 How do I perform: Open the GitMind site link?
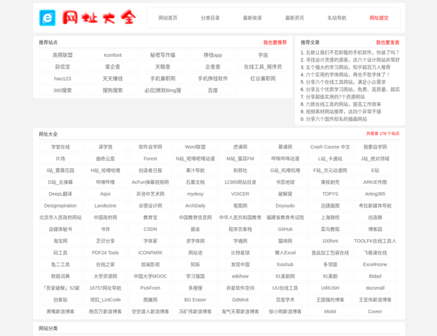click(240, 300)
